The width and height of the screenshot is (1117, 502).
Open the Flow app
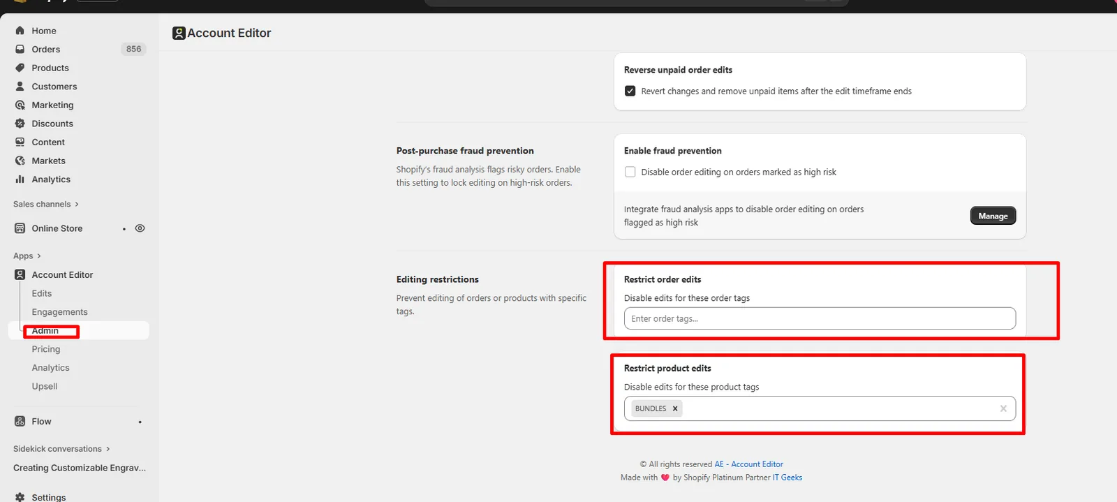pyautogui.click(x=41, y=422)
